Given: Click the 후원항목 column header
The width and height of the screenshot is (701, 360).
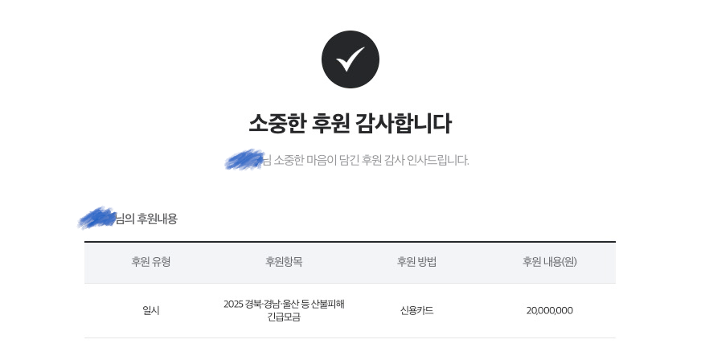Looking at the screenshot, I should click(284, 262).
